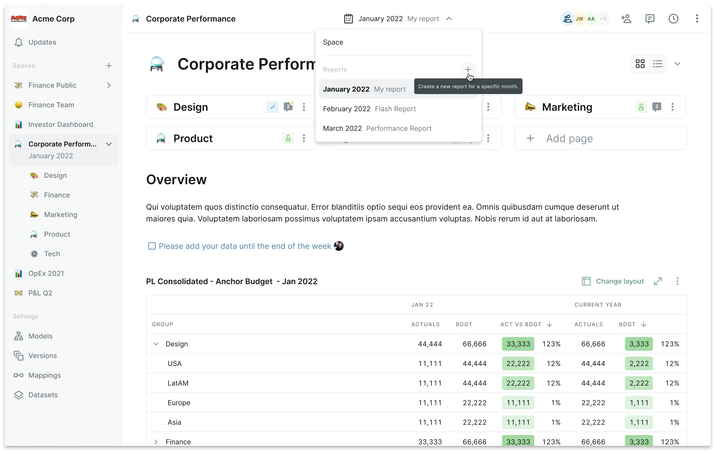Switch to grid view layout icon
Image resolution: width=716 pixels, height=452 pixels.
click(x=640, y=64)
